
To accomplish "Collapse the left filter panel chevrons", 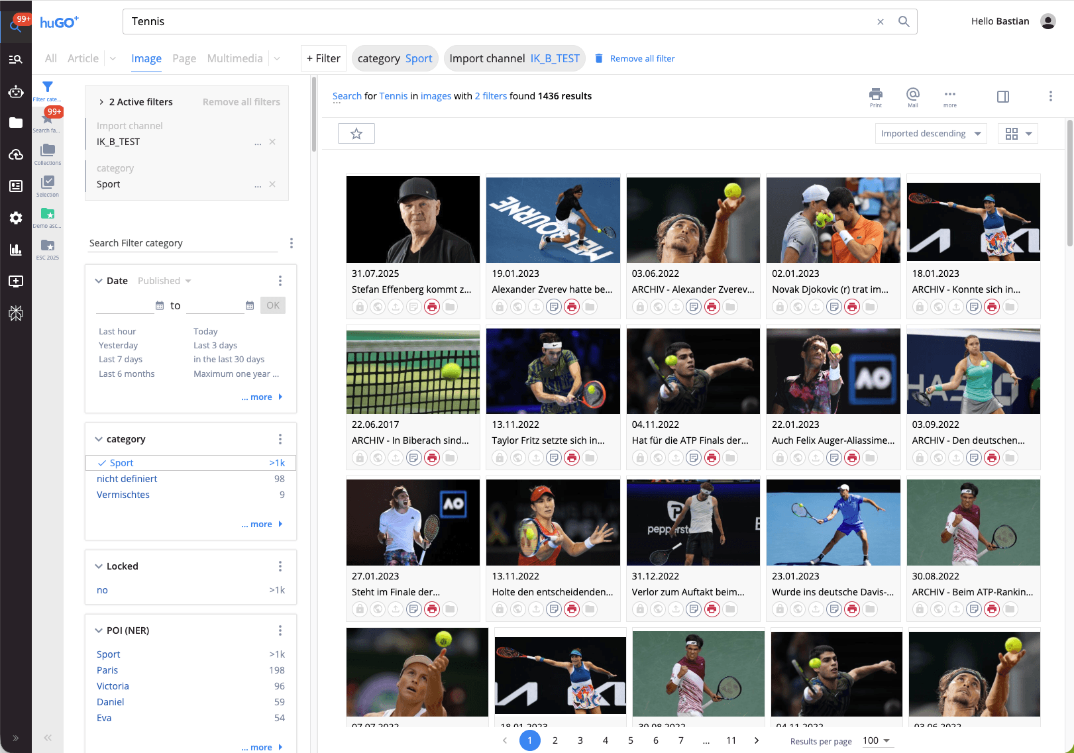I will (48, 737).
